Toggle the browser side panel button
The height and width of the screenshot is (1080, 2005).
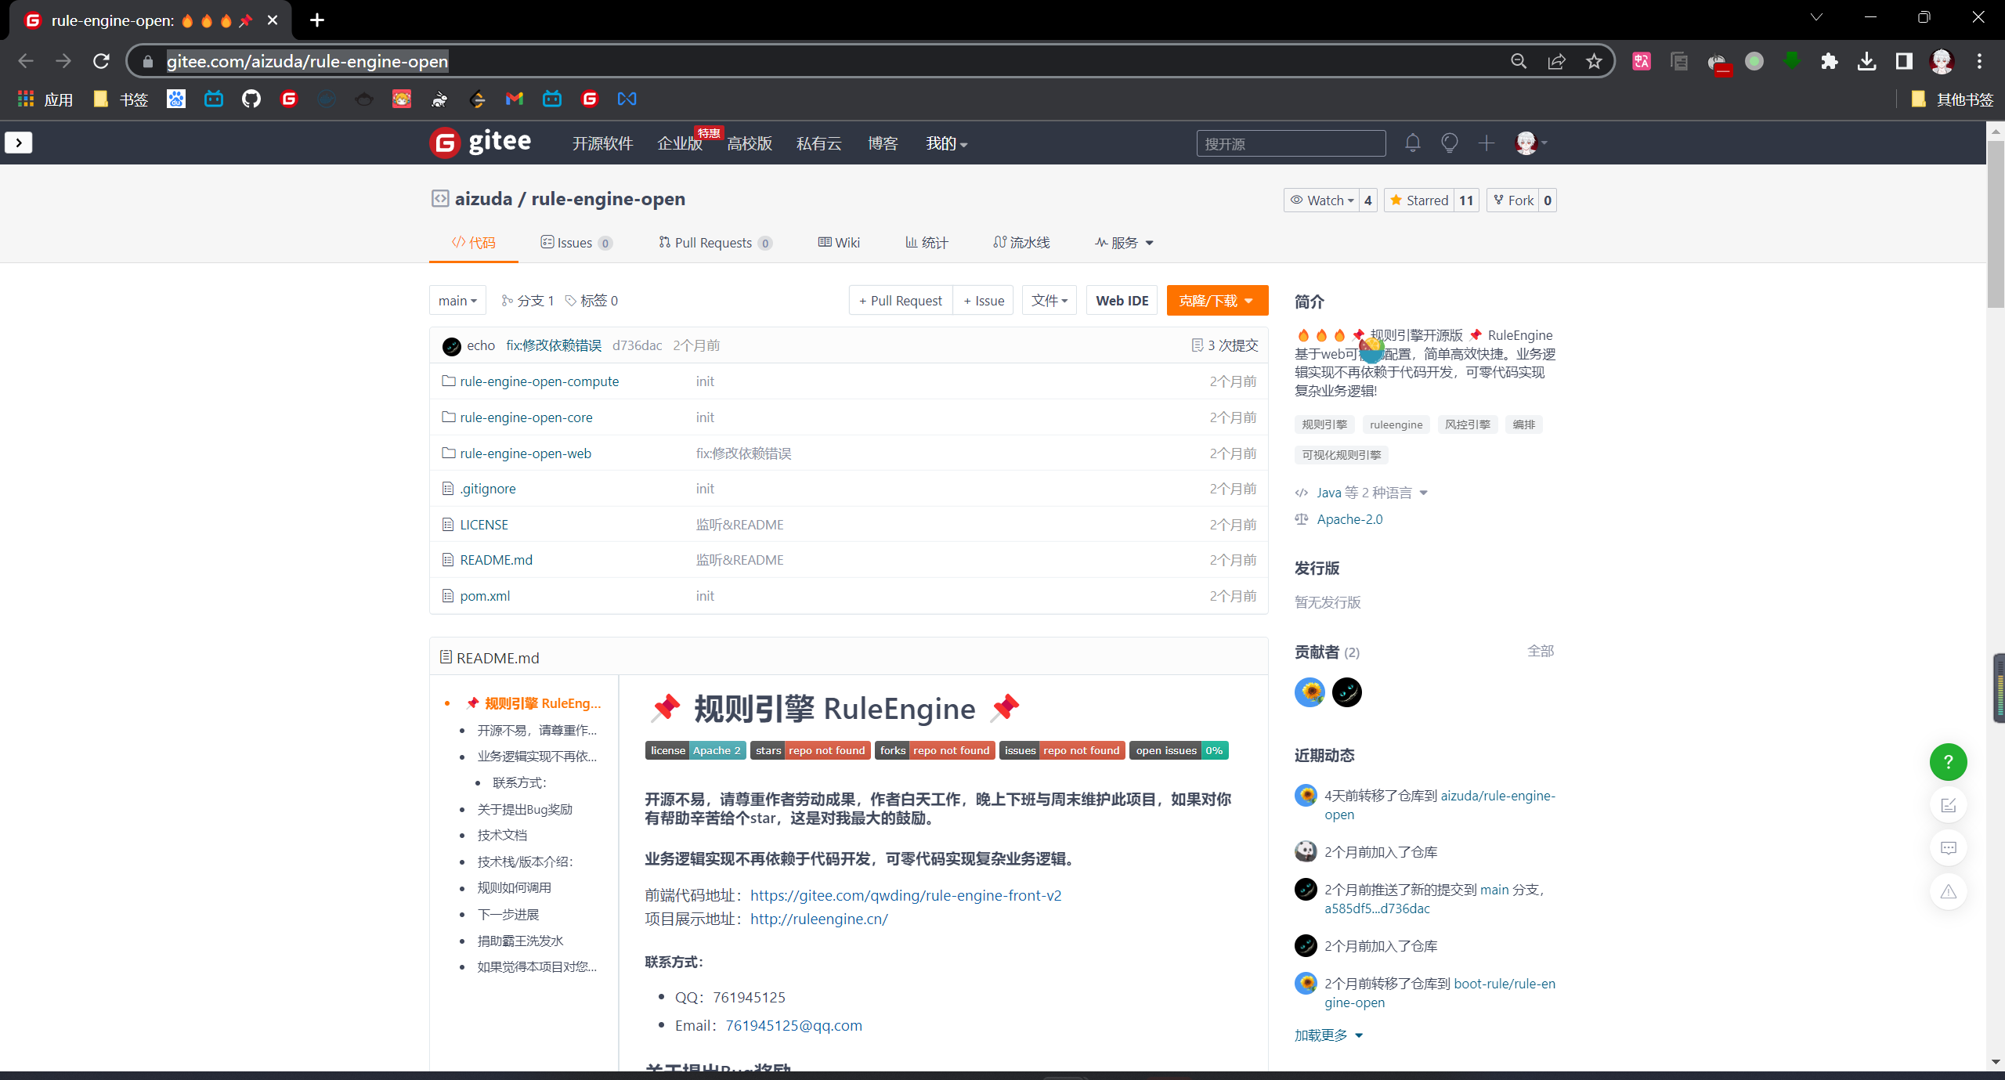[1904, 61]
